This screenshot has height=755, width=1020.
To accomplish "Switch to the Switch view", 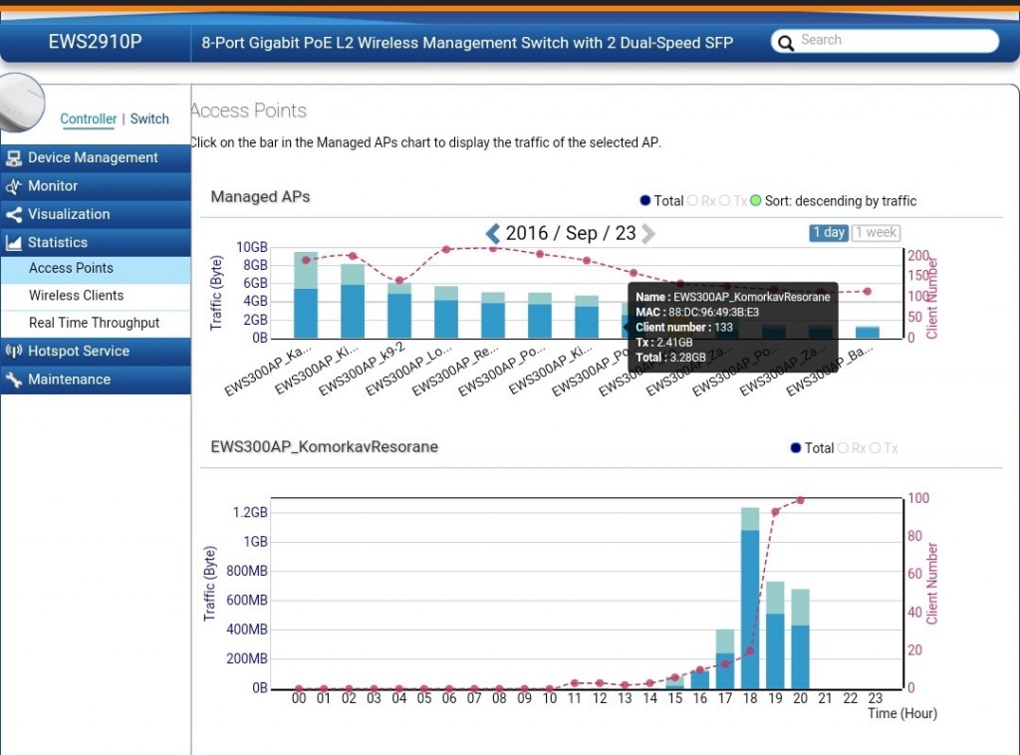I will pyautogui.click(x=149, y=119).
